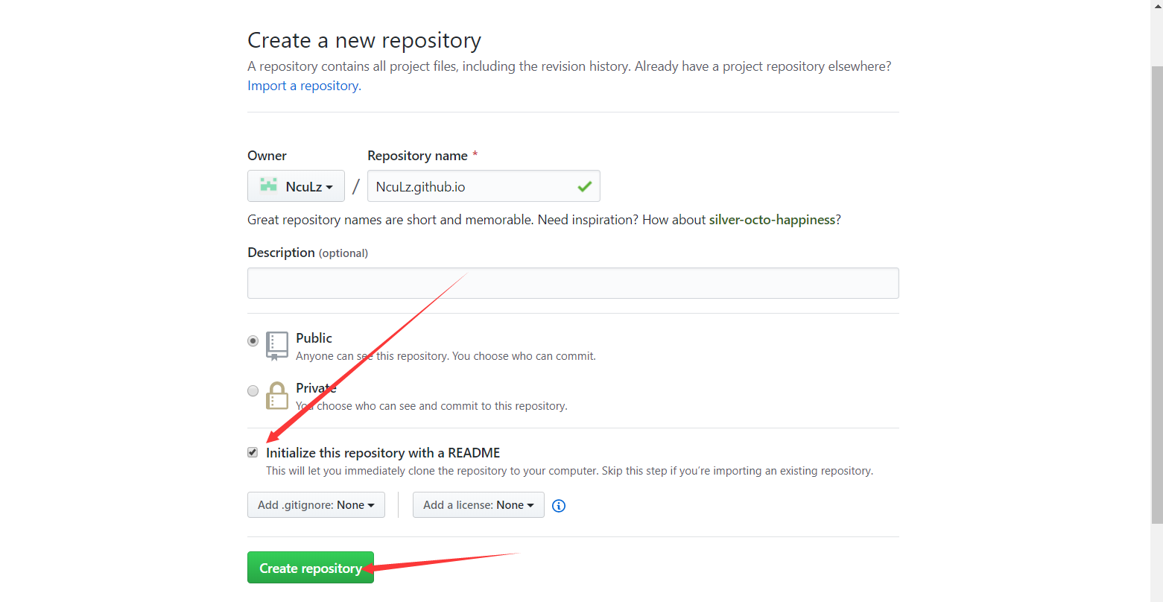This screenshot has width=1163, height=602.
Task: Select the Private radio button
Action: (253, 390)
